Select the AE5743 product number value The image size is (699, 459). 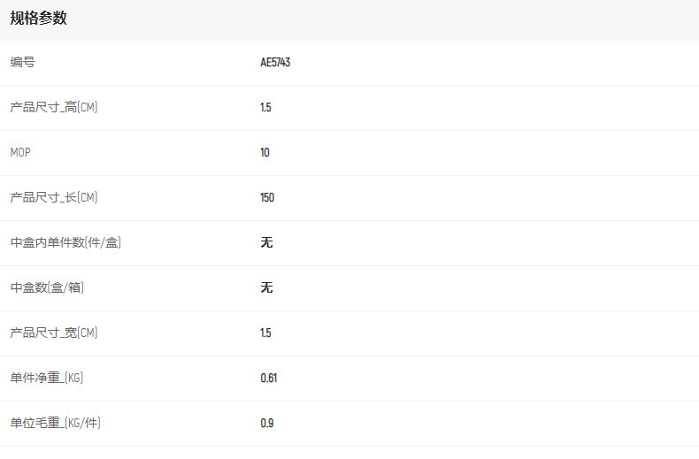(x=275, y=63)
